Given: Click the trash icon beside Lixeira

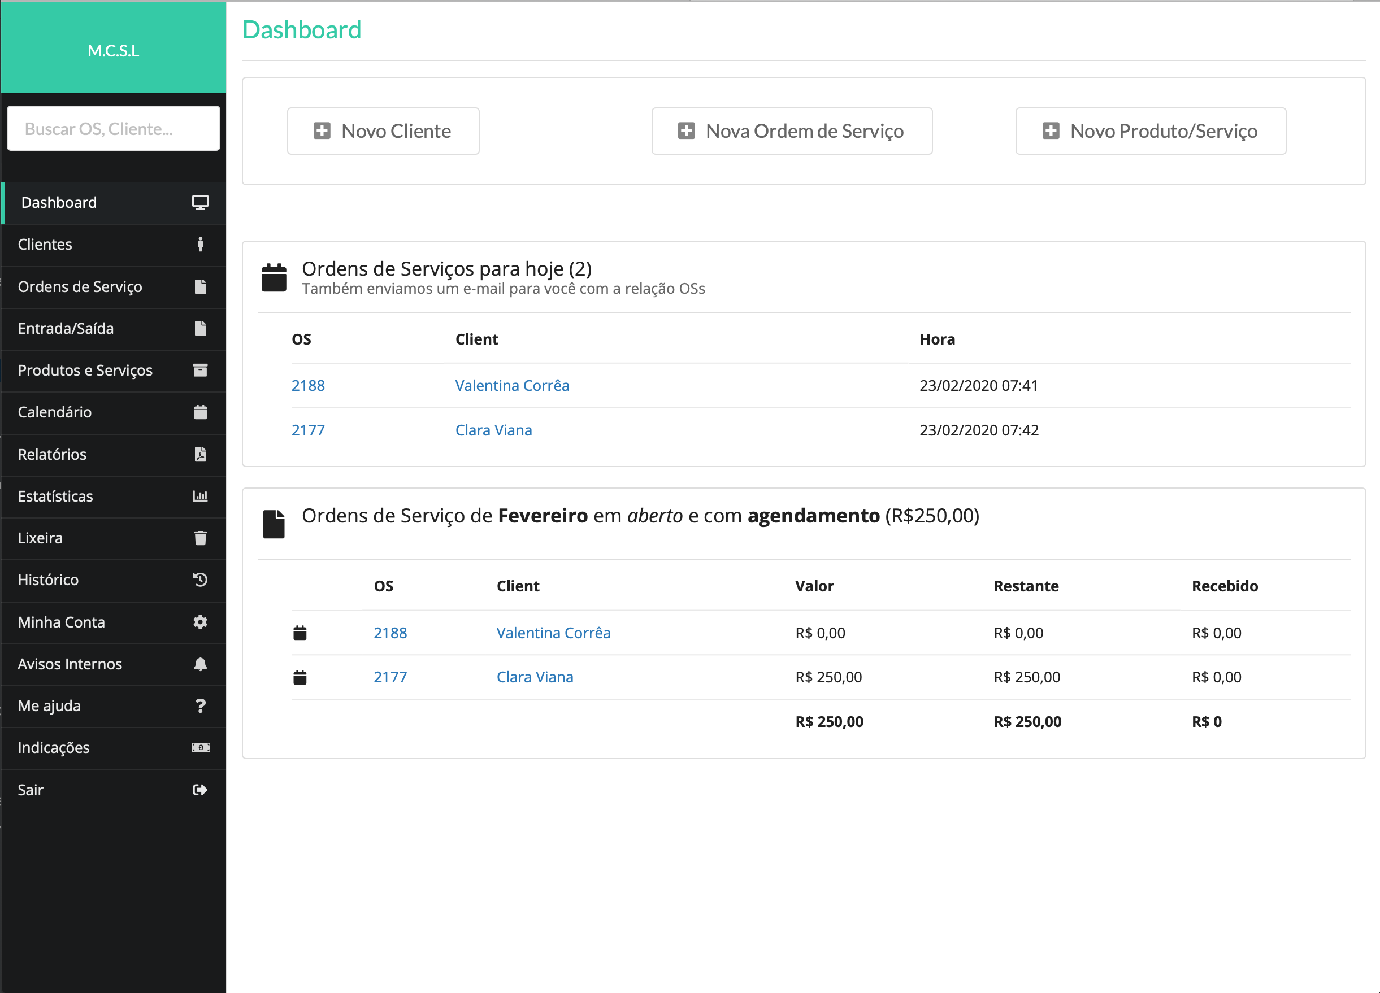Looking at the screenshot, I should click(x=200, y=538).
